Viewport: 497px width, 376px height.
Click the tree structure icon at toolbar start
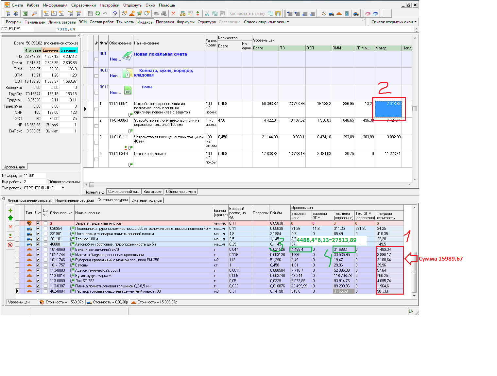pyautogui.click(x=8, y=13)
